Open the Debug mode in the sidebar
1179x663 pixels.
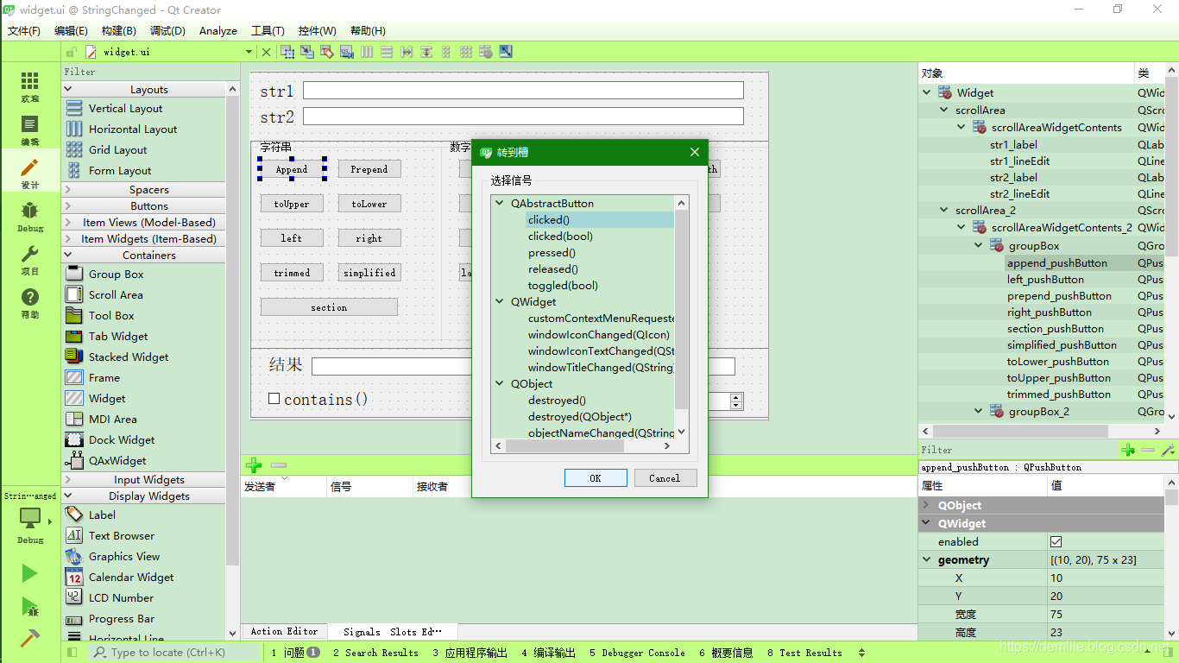(30, 216)
